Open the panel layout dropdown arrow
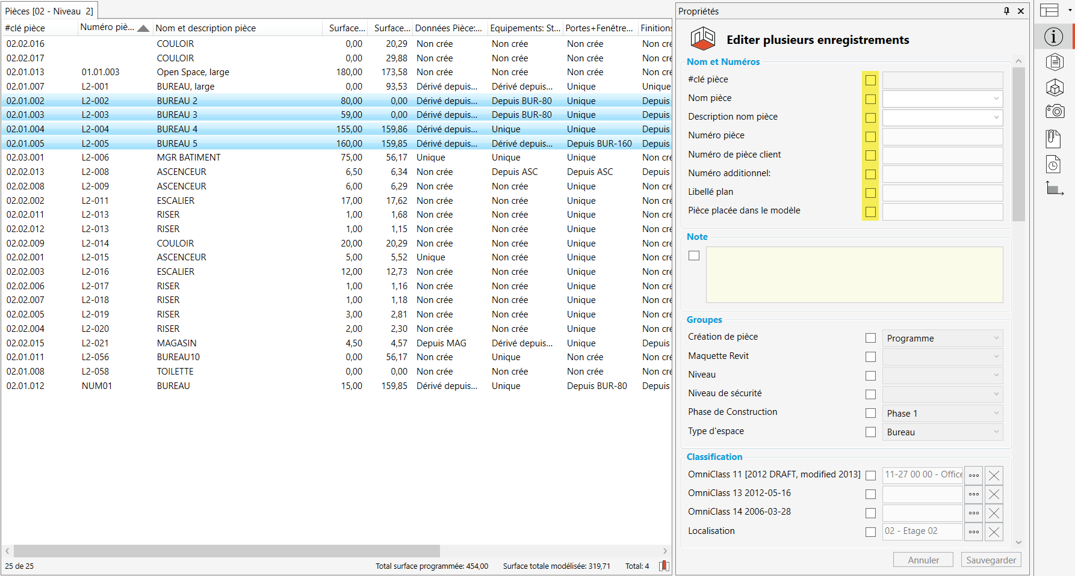 tap(1070, 10)
